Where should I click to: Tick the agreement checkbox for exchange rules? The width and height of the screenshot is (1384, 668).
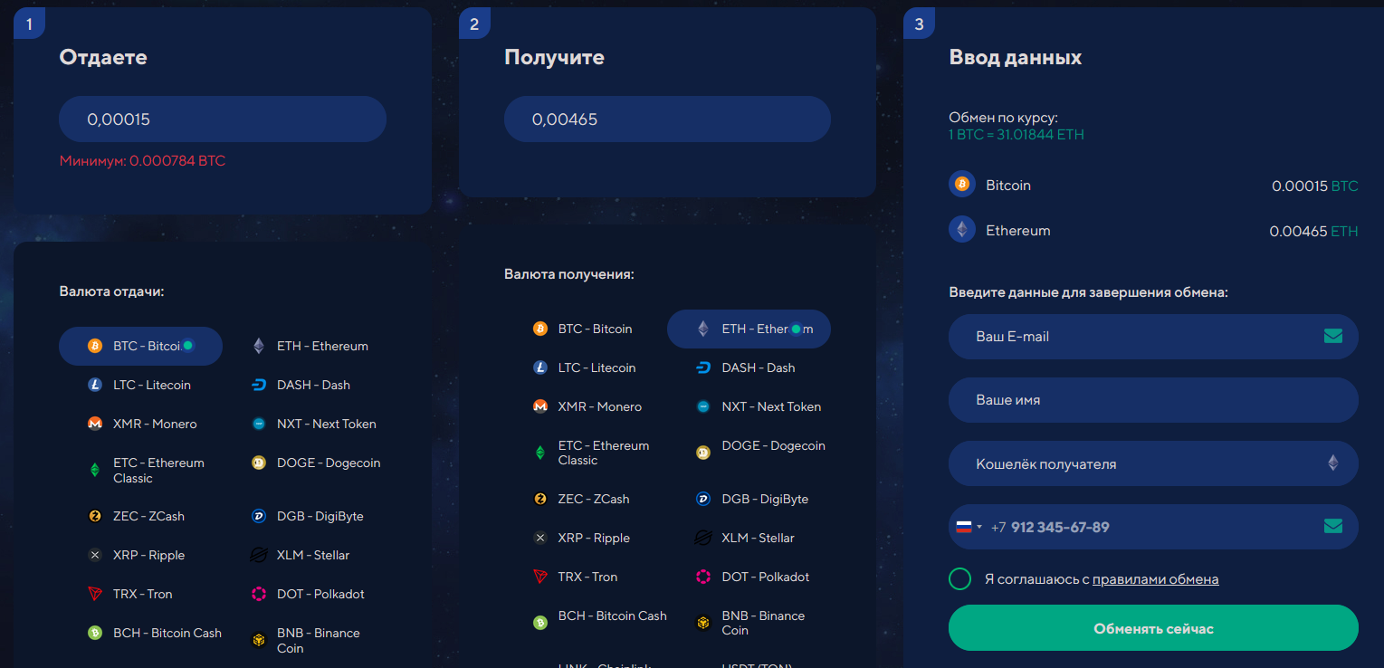tap(959, 579)
